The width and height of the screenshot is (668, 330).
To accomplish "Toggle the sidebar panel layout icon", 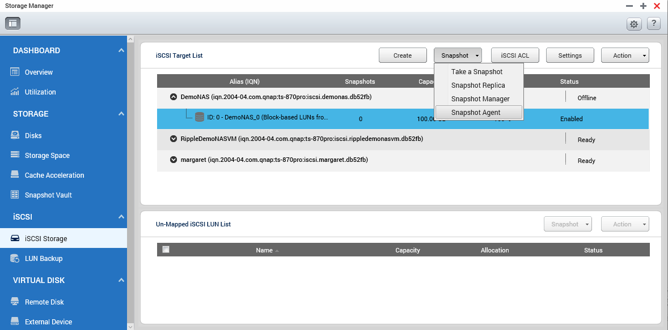I will coord(13,23).
